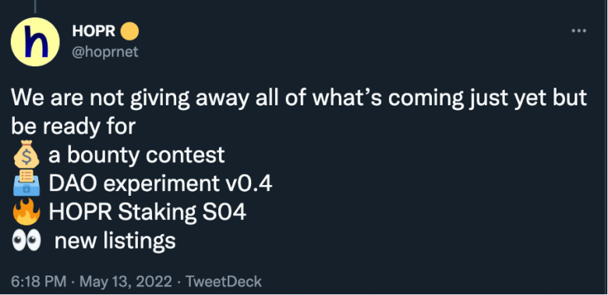Click the eyes emoji
Screen dimensions: 608x295
point(26,241)
